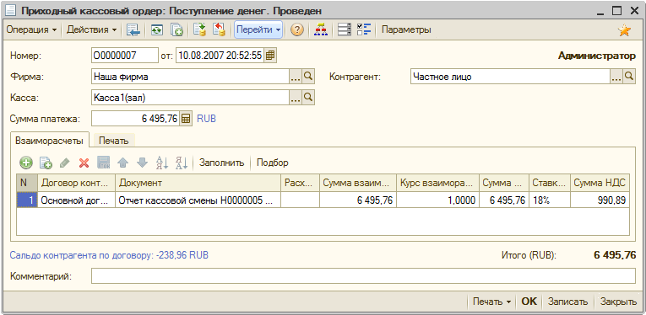Expand the Действия dropdown menu
646x315 pixels.
(x=92, y=30)
